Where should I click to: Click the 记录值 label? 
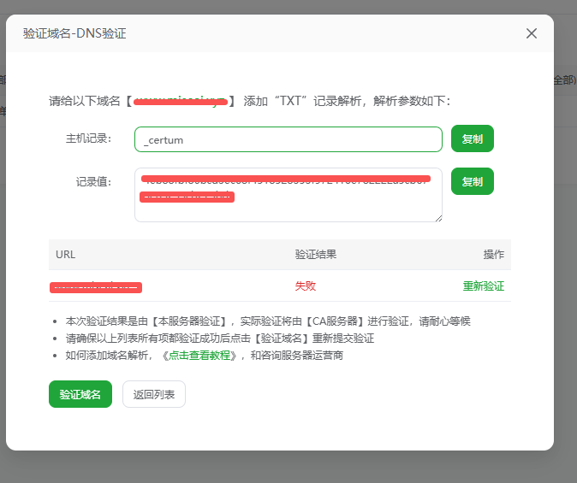pos(93,181)
